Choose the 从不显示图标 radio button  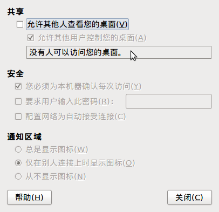point(18,176)
